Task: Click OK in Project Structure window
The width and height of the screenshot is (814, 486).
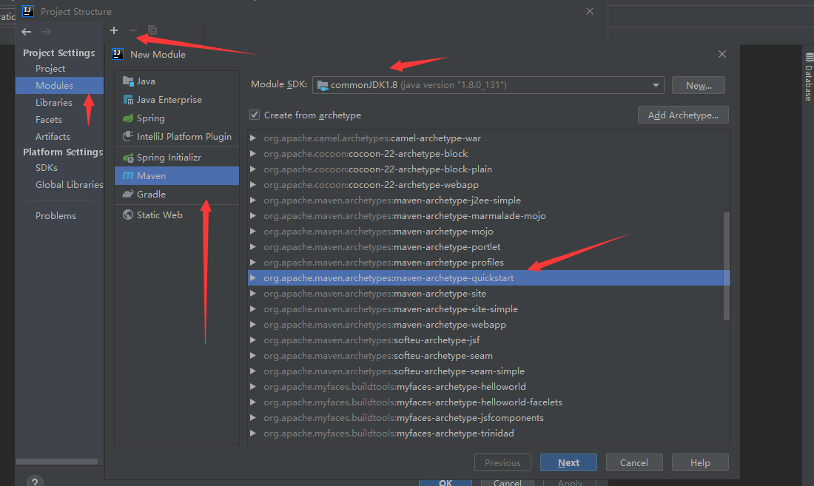Action: coord(445,482)
